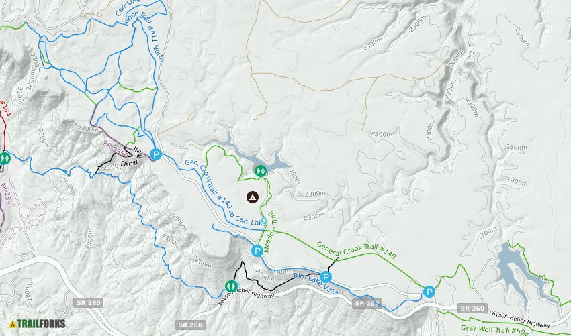Click the leftmost SR 260 highway badge
Image resolution: width=571 pixels, height=336 pixels.
[89, 302]
